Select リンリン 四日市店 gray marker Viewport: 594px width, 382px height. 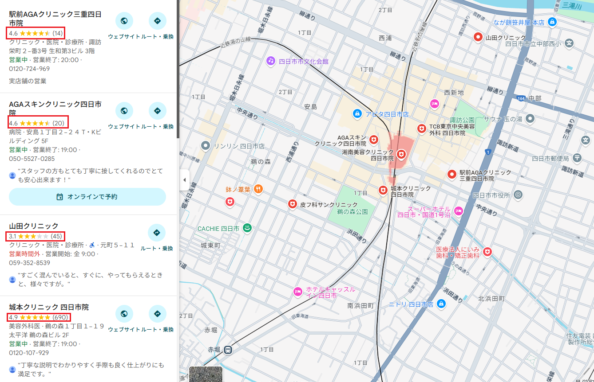(x=205, y=145)
